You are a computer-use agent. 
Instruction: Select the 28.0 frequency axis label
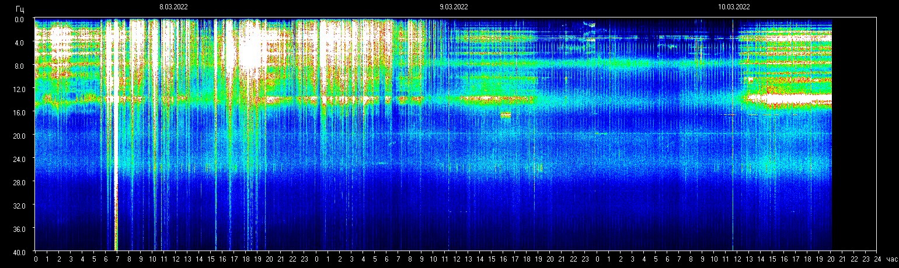pyautogui.click(x=19, y=182)
